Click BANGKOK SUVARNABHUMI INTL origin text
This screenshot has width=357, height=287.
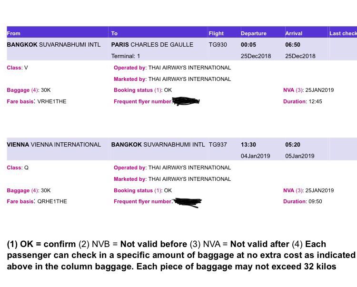click(x=54, y=45)
